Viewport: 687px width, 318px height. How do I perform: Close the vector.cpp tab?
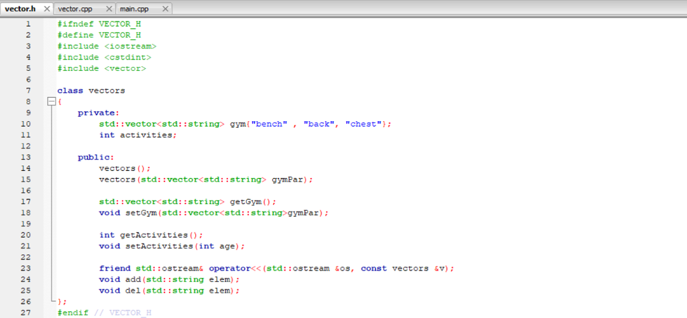tap(109, 9)
